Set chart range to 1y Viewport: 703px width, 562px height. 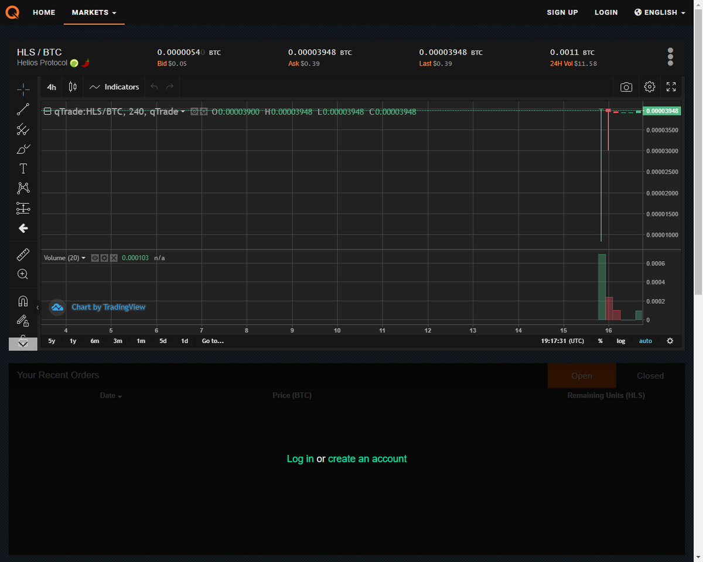(73, 341)
